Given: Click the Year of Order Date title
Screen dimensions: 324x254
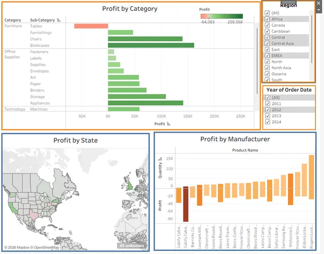Looking at the screenshot, I should click(x=289, y=90).
